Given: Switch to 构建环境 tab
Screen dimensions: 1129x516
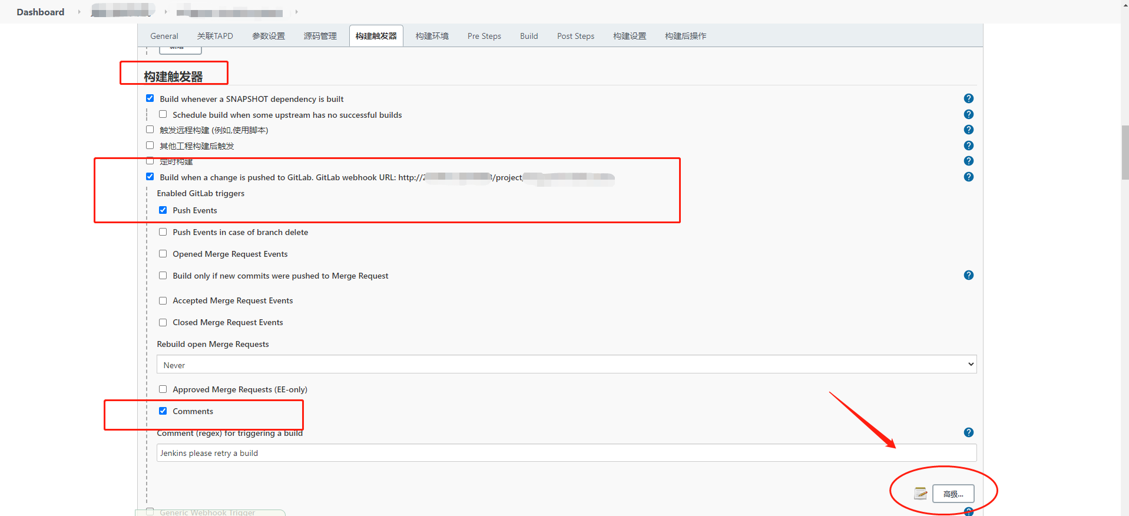Looking at the screenshot, I should [432, 36].
